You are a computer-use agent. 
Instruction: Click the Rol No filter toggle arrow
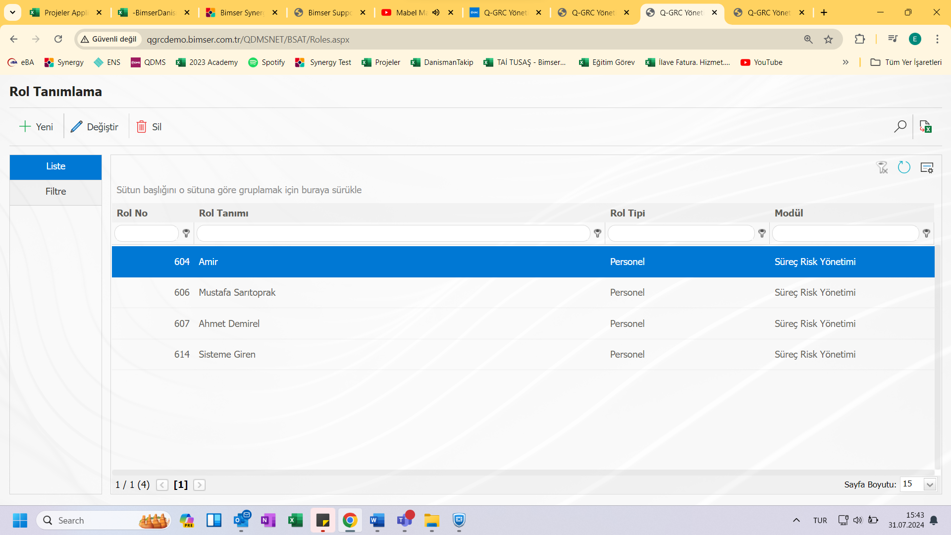click(187, 233)
